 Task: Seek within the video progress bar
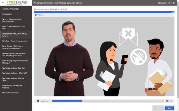108,101
